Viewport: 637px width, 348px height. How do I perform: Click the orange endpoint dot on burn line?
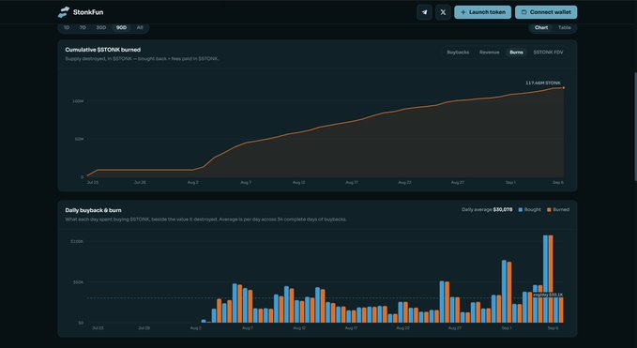(564, 88)
